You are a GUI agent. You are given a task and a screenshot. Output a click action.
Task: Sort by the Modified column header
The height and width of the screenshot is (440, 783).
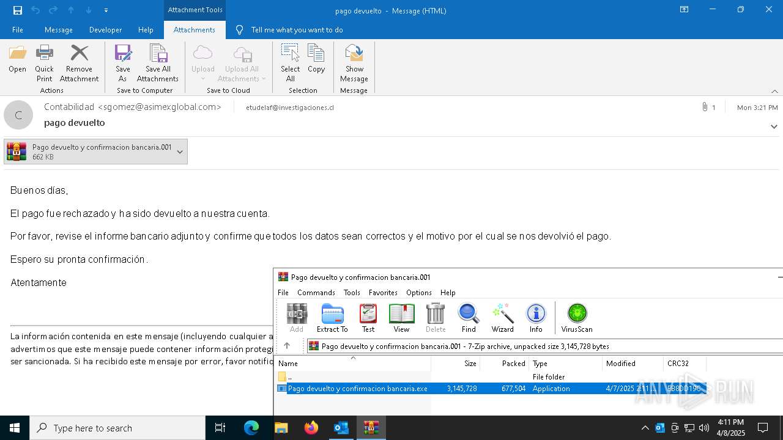click(x=633, y=364)
